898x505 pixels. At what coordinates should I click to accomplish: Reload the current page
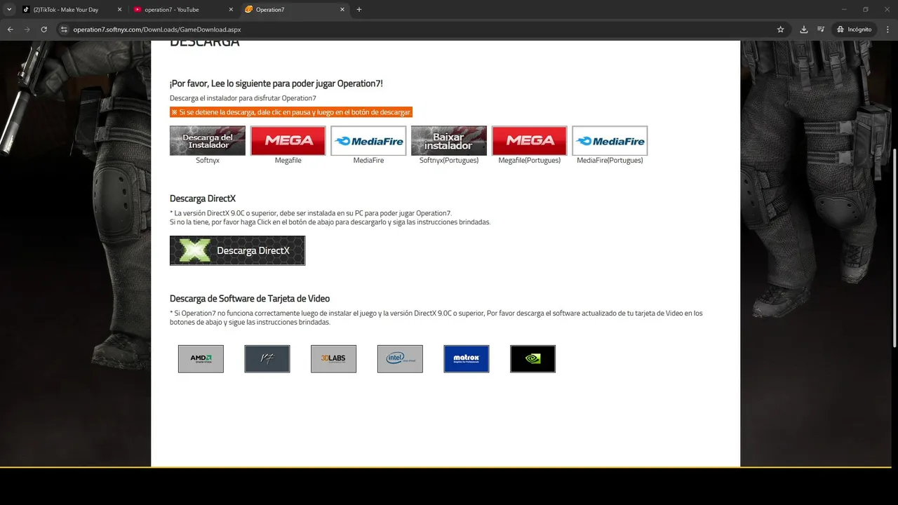click(44, 29)
